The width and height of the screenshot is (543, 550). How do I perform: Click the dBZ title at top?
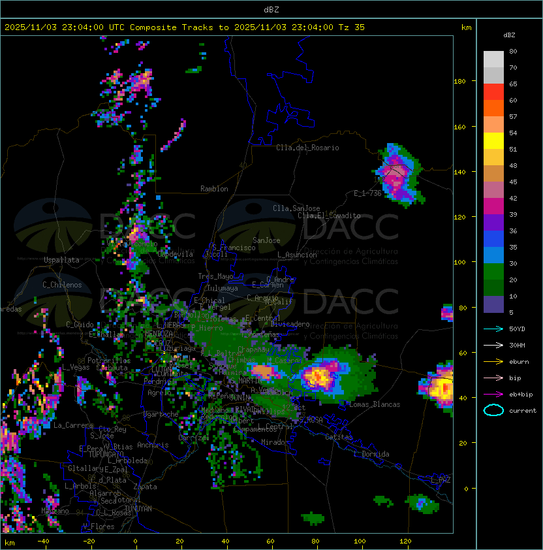coord(271,10)
